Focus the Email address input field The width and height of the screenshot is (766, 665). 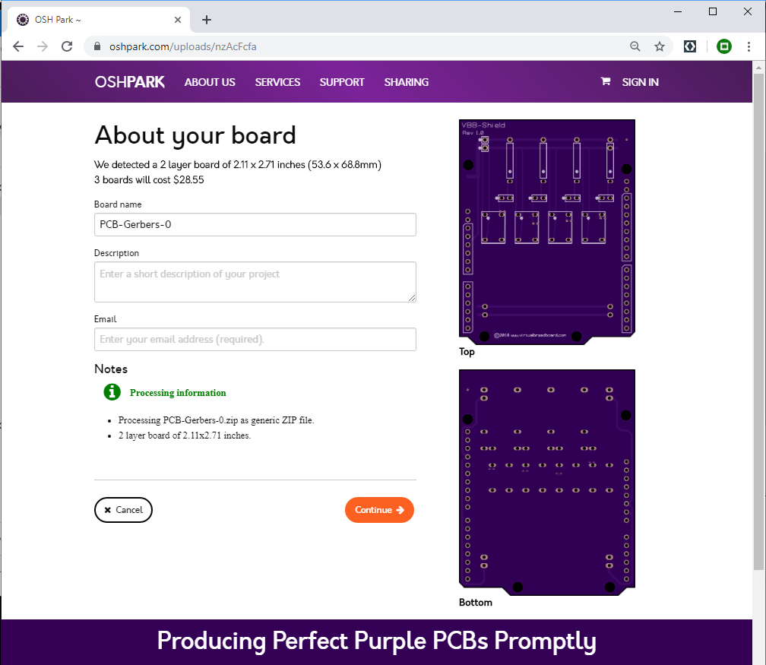(x=255, y=339)
